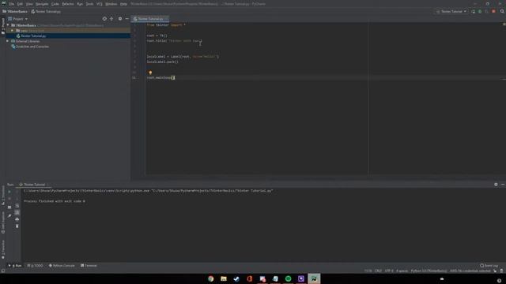Open the Terminal tool window

tap(89, 266)
